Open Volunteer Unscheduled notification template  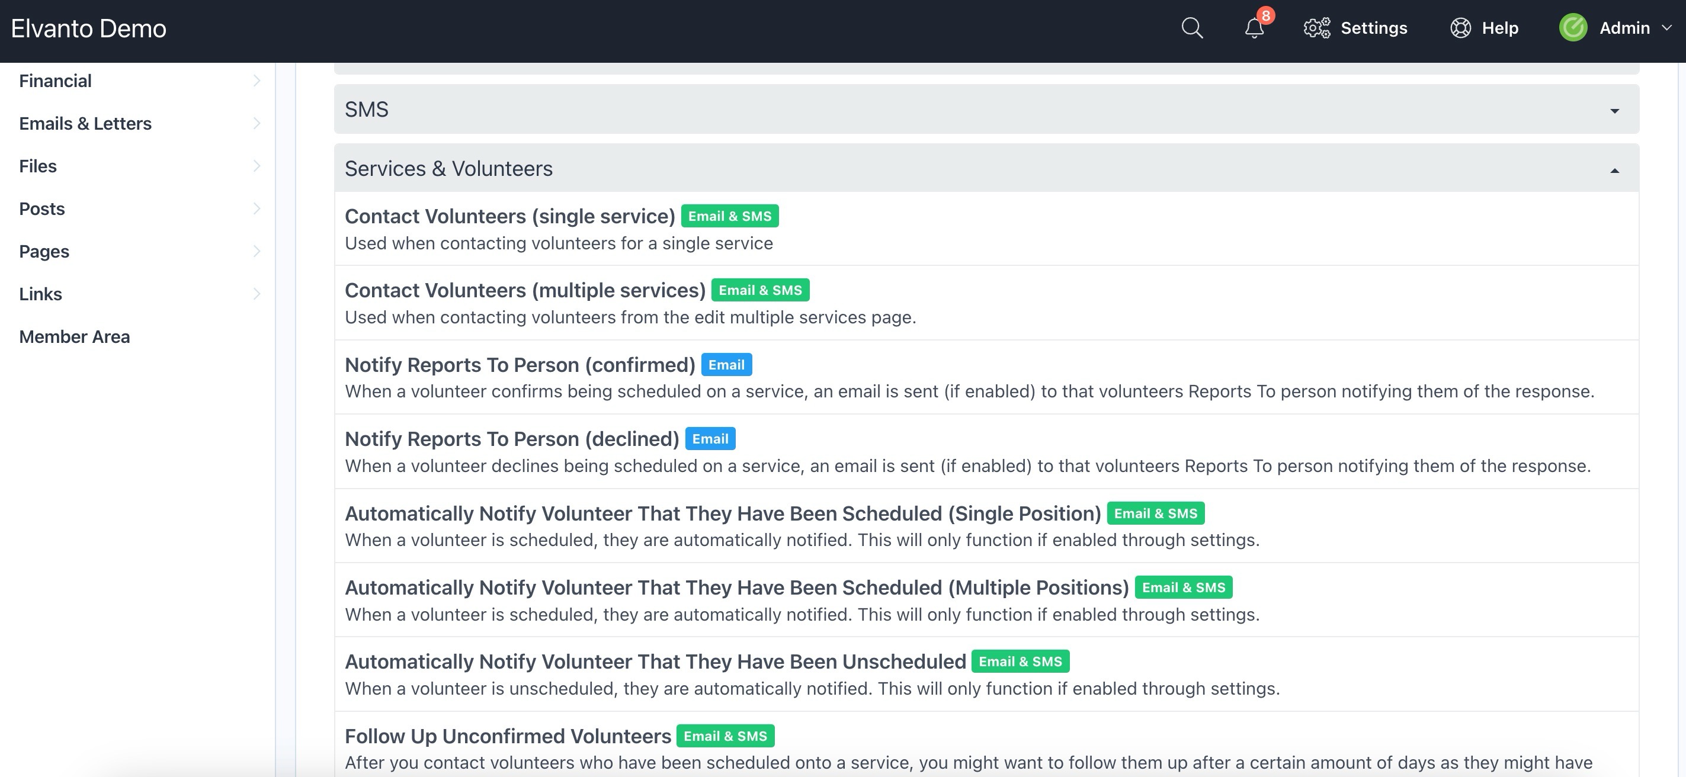pos(655,662)
